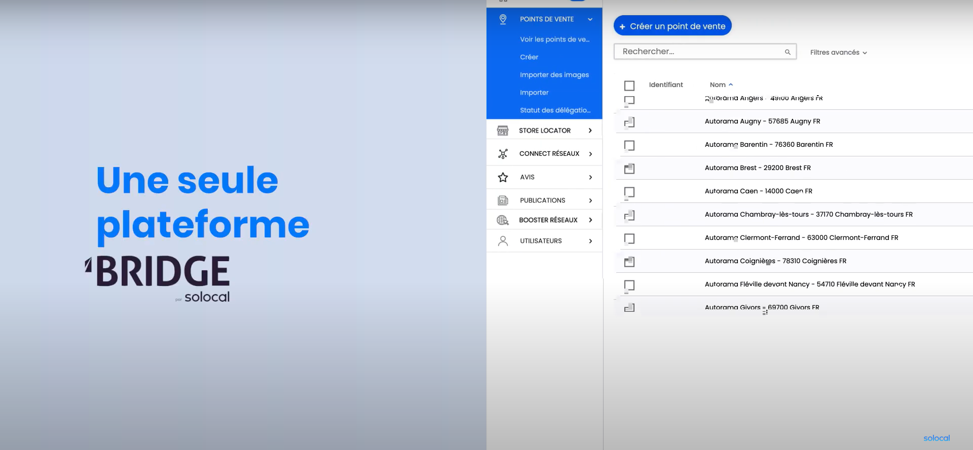The image size is (973, 450).
Task: Open Autorama Coignières - 78310 Coignières FR
Action: [x=775, y=261]
